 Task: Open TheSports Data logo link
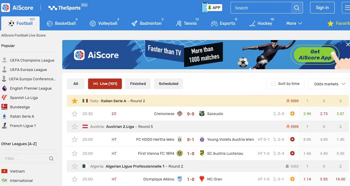pyautogui.click(x=68, y=7)
